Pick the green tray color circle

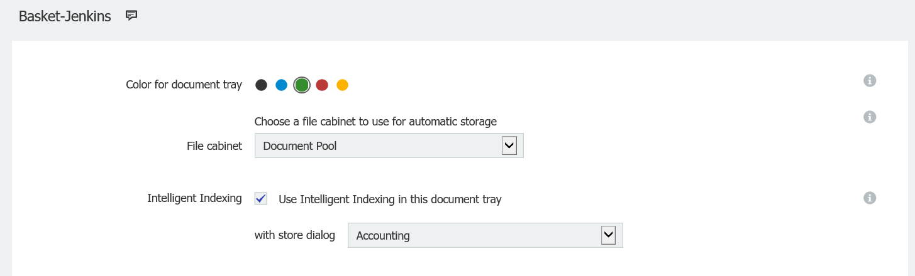tap(302, 85)
